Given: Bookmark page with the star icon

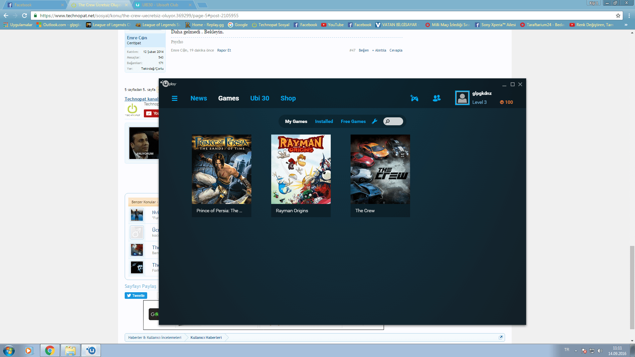Looking at the screenshot, I should point(618,16).
